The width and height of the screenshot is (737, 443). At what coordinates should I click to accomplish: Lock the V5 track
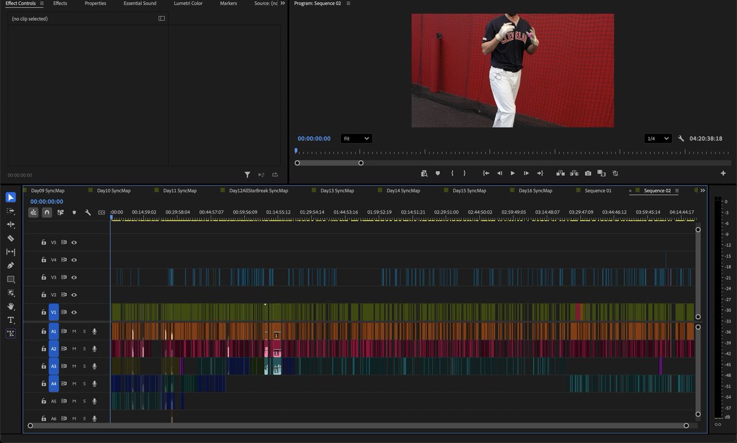click(44, 242)
